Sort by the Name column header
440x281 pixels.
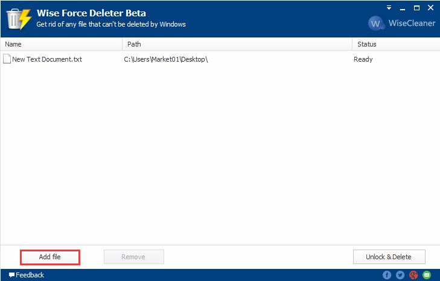(x=62, y=44)
